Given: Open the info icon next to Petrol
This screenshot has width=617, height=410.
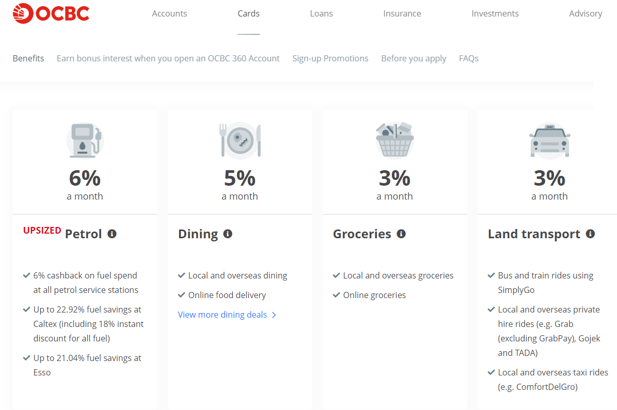Looking at the screenshot, I should (x=112, y=233).
